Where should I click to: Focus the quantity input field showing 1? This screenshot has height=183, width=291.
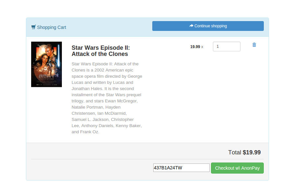227,46
